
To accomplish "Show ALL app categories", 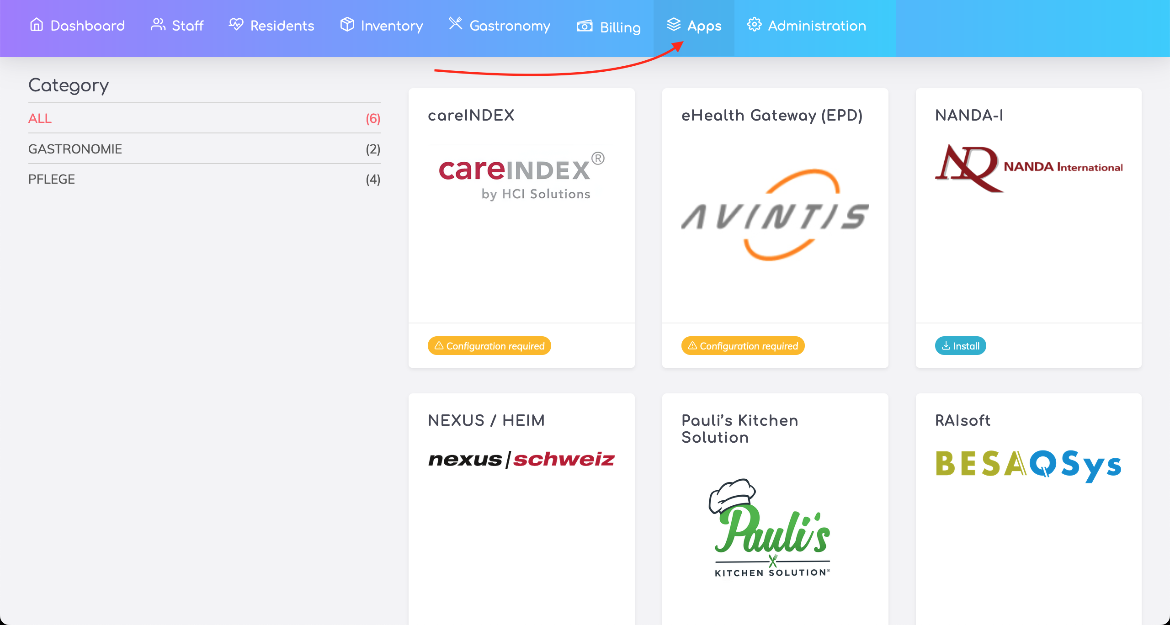I will (x=40, y=118).
